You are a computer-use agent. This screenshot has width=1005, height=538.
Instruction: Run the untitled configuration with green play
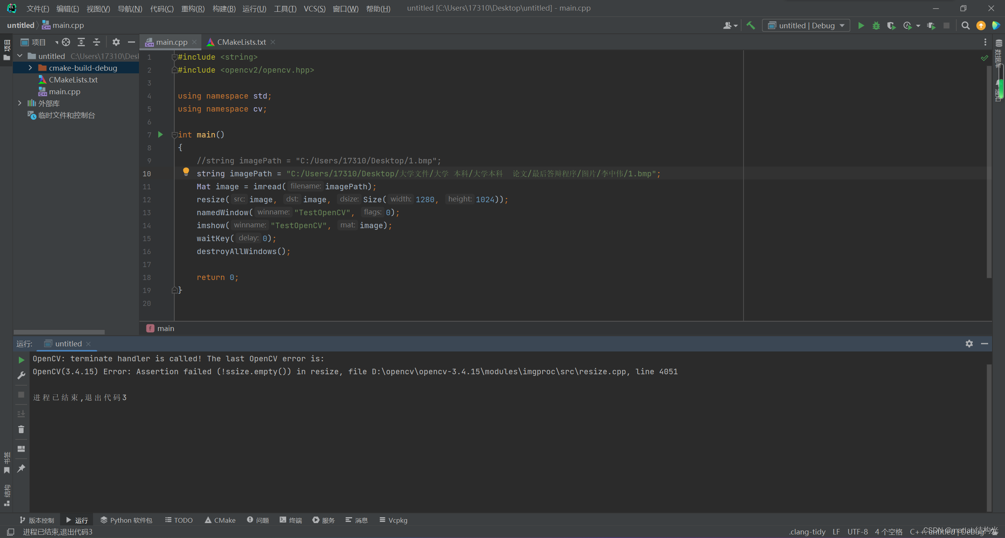[x=861, y=26]
